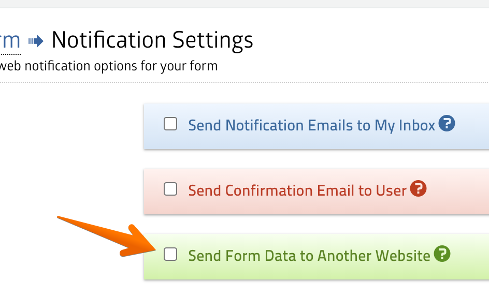Click the web notification options subtitle text
489x295 pixels.
(109, 66)
